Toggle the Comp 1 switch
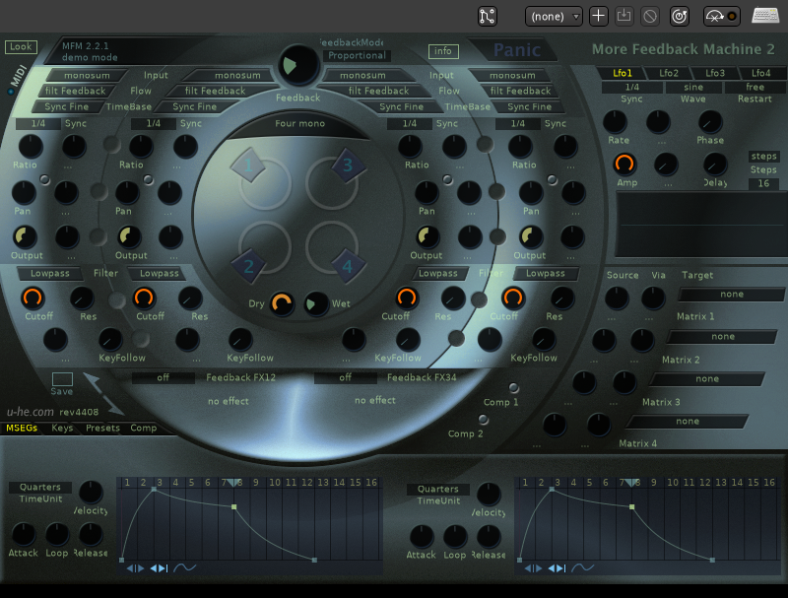788x598 pixels. click(x=513, y=387)
